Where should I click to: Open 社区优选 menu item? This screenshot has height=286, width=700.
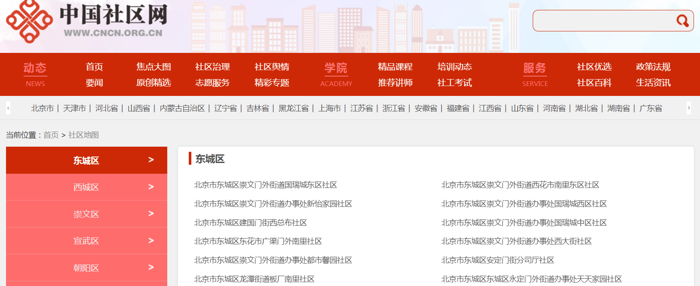coord(594,67)
